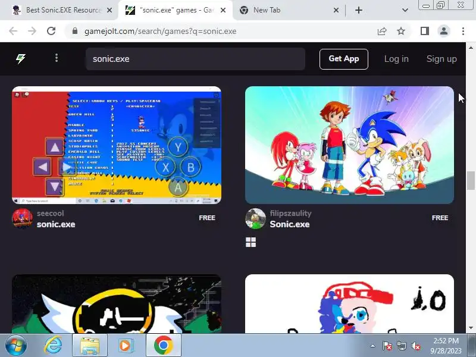Click FREE label on seecool's game
The height and width of the screenshot is (357, 476).
(x=207, y=218)
